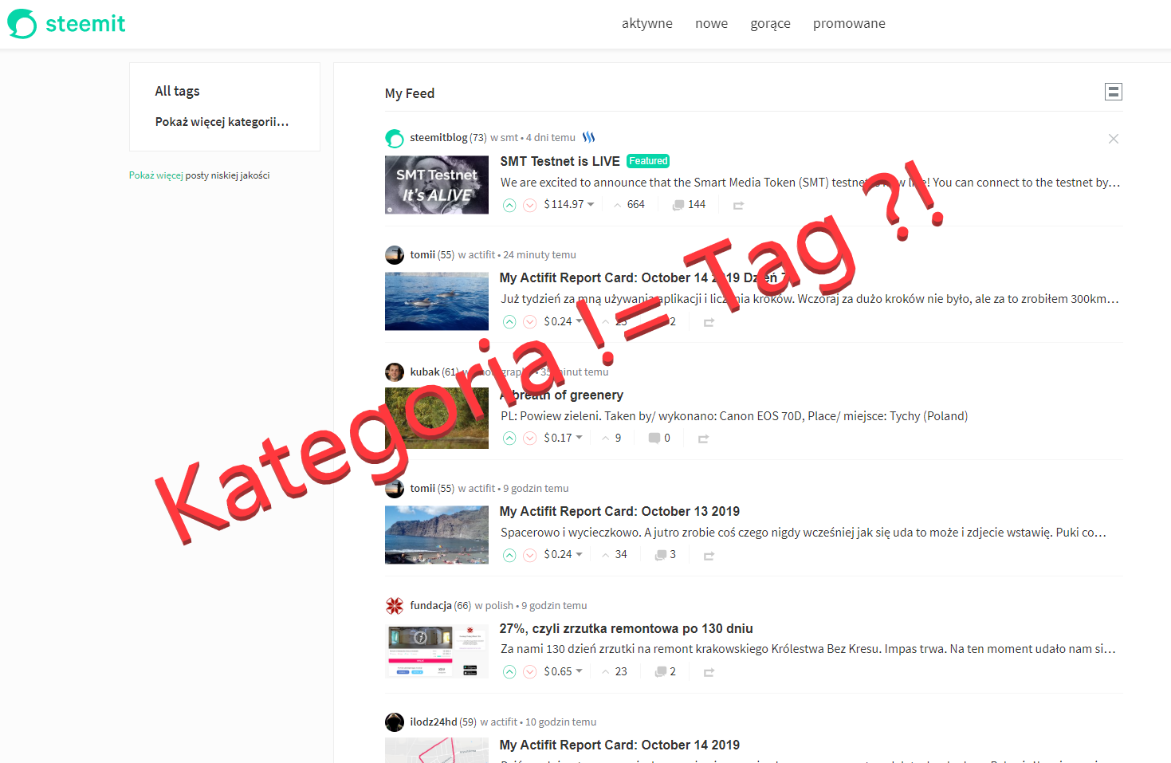This screenshot has height=763, width=1171.
Task: Upvote the October 13 2019 Actifit post
Action: coord(509,555)
